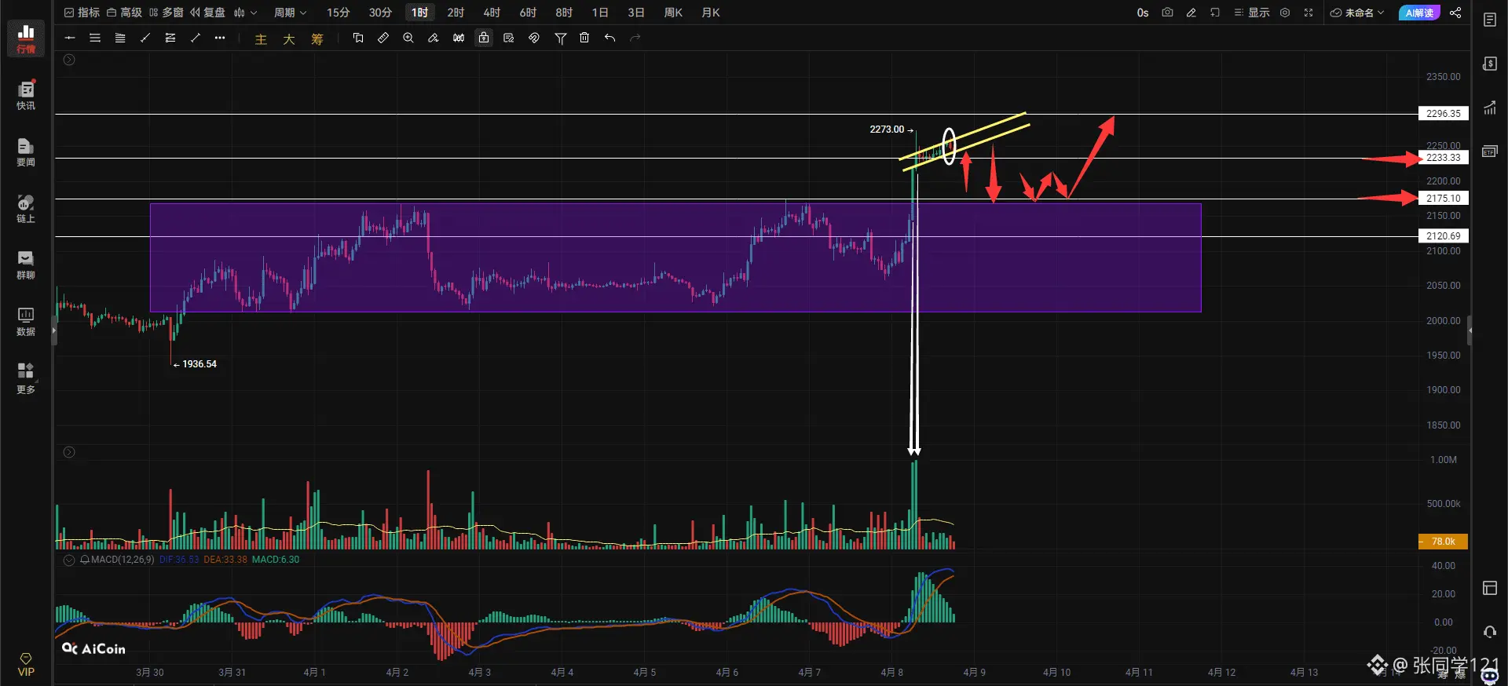The image size is (1508, 686).
Task: Click the 0s countdown timer
Action: [x=1143, y=13]
